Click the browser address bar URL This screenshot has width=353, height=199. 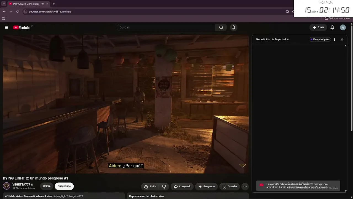tap(50, 12)
